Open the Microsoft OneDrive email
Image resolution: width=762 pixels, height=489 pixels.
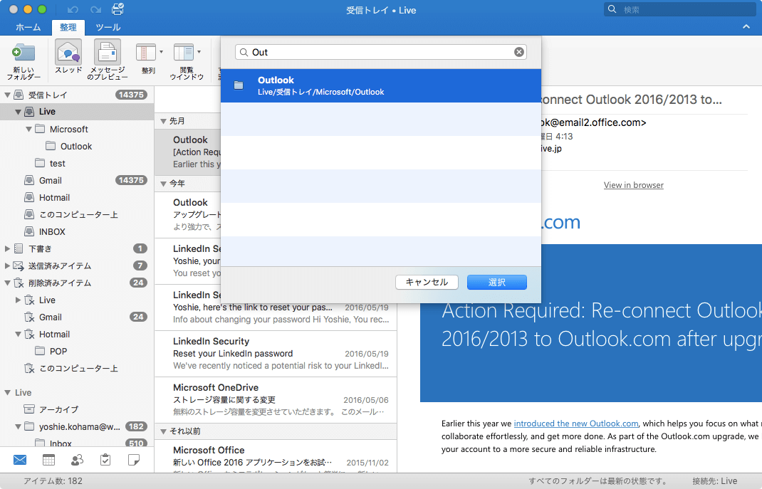coord(276,399)
